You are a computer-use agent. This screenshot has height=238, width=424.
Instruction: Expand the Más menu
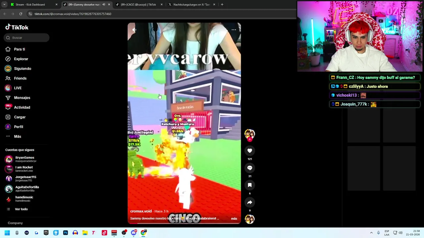17,137
